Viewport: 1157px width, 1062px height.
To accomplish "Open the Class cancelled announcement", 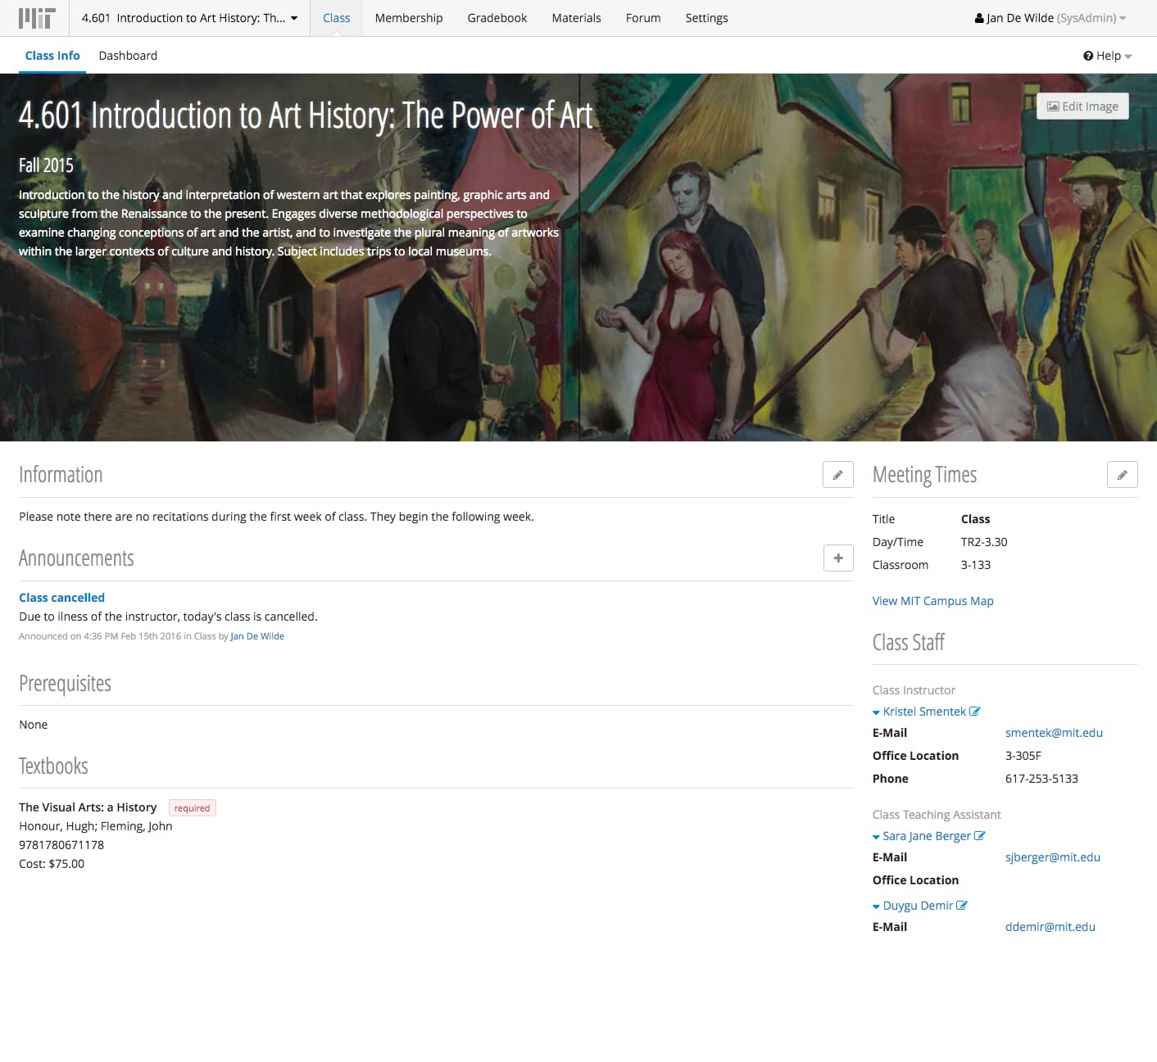I will 61,598.
